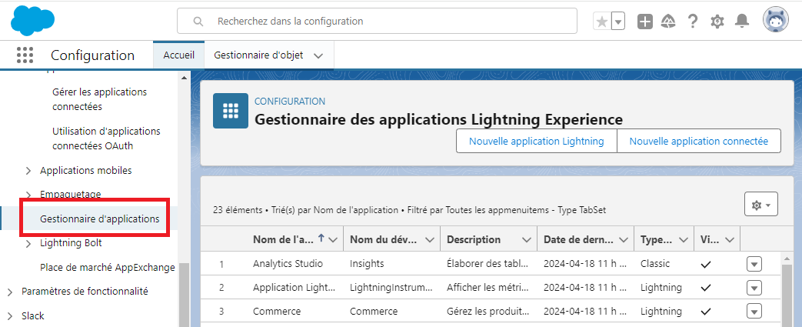Click Nouvelle application connectée button
The height and width of the screenshot is (327, 802).
coord(699,141)
